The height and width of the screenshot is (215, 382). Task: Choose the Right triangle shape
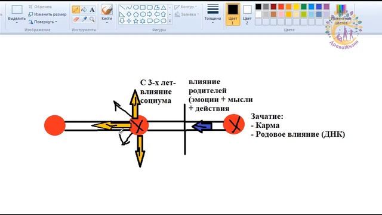[122, 14]
